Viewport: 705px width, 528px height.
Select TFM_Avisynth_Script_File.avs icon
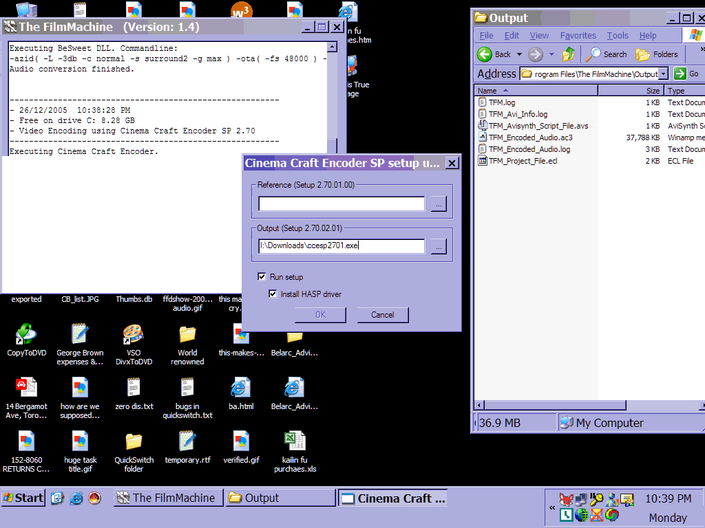(483, 126)
